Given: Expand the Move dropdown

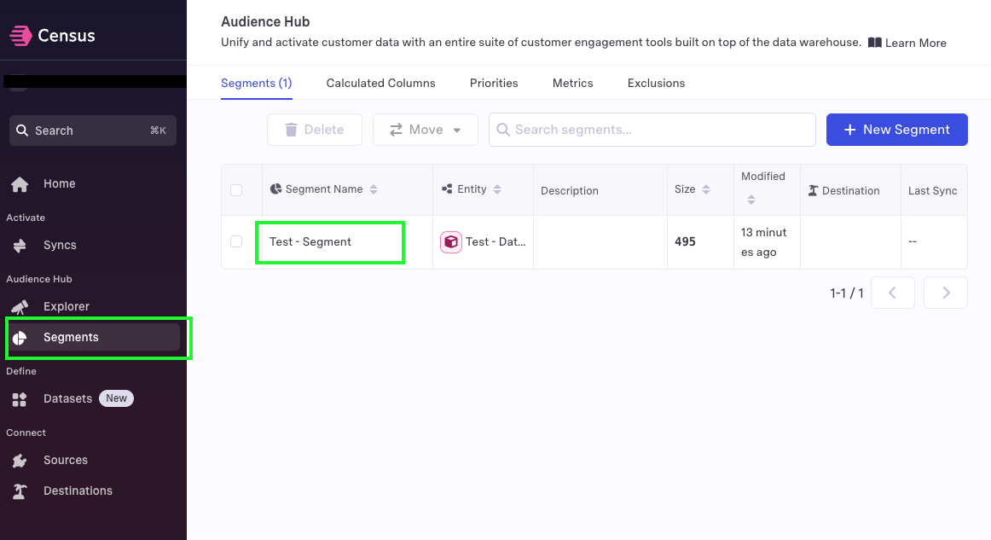Looking at the screenshot, I should click(x=426, y=130).
